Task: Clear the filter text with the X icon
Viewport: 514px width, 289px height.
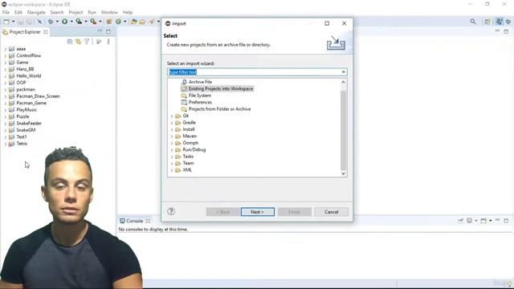Action: pyautogui.click(x=343, y=71)
